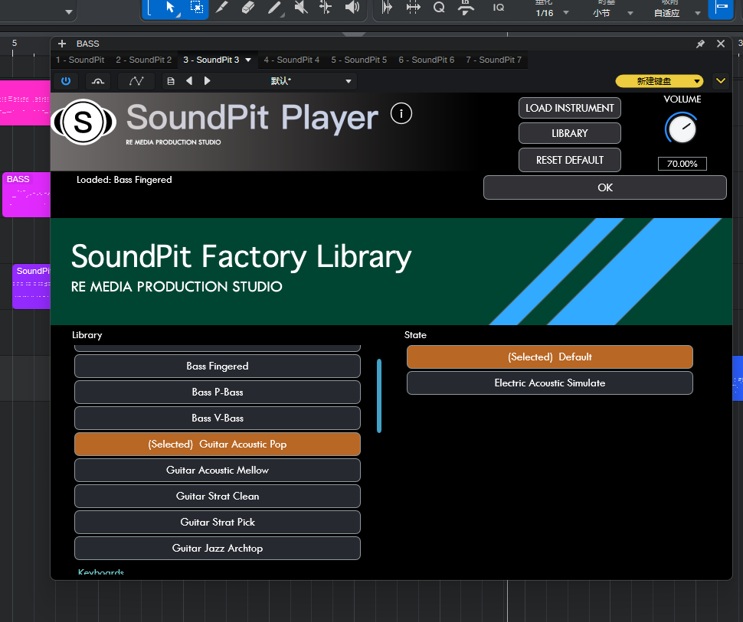Close the BASS instrument window
Screen dimensions: 743x622
721,44
